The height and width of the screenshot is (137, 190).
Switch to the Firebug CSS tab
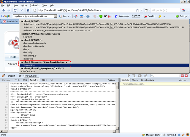25,80
